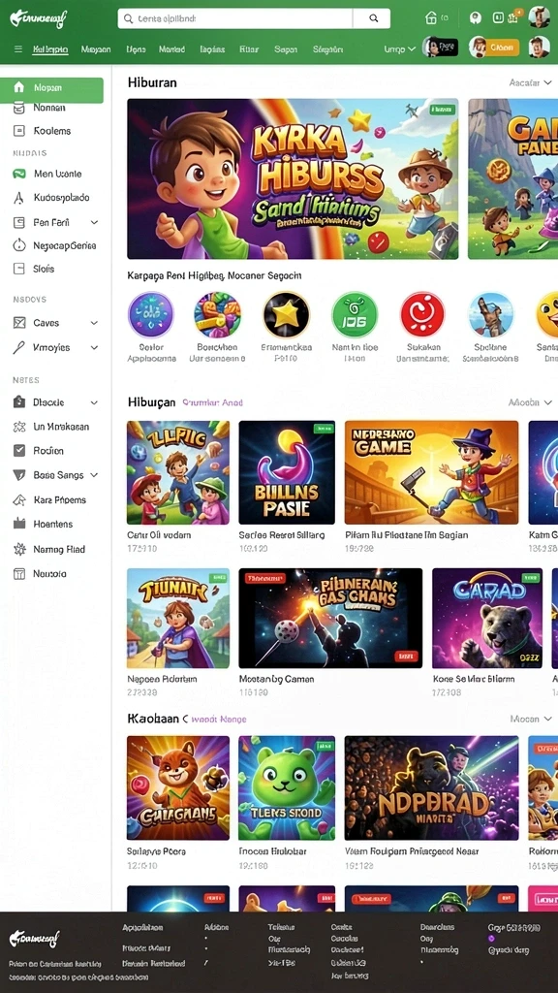This screenshot has height=993, width=558.
Task: Click the footer logo in the dark bar
Action: tap(34, 939)
